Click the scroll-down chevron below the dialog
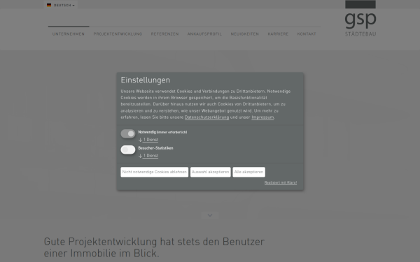420x262 pixels. pos(210,215)
